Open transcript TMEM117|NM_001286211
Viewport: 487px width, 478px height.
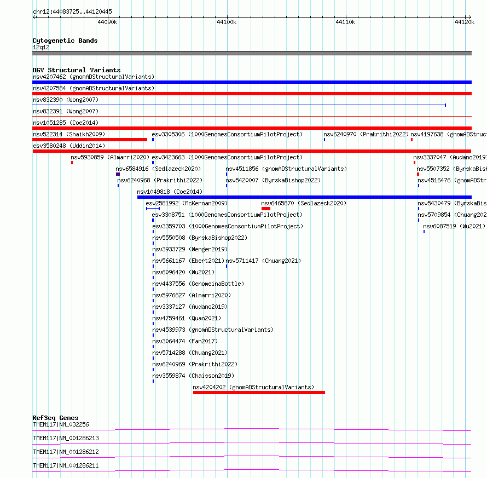(66, 465)
